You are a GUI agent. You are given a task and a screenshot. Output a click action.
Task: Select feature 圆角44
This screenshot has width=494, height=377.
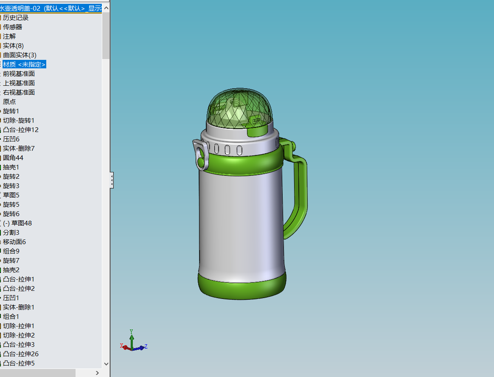coord(13,158)
